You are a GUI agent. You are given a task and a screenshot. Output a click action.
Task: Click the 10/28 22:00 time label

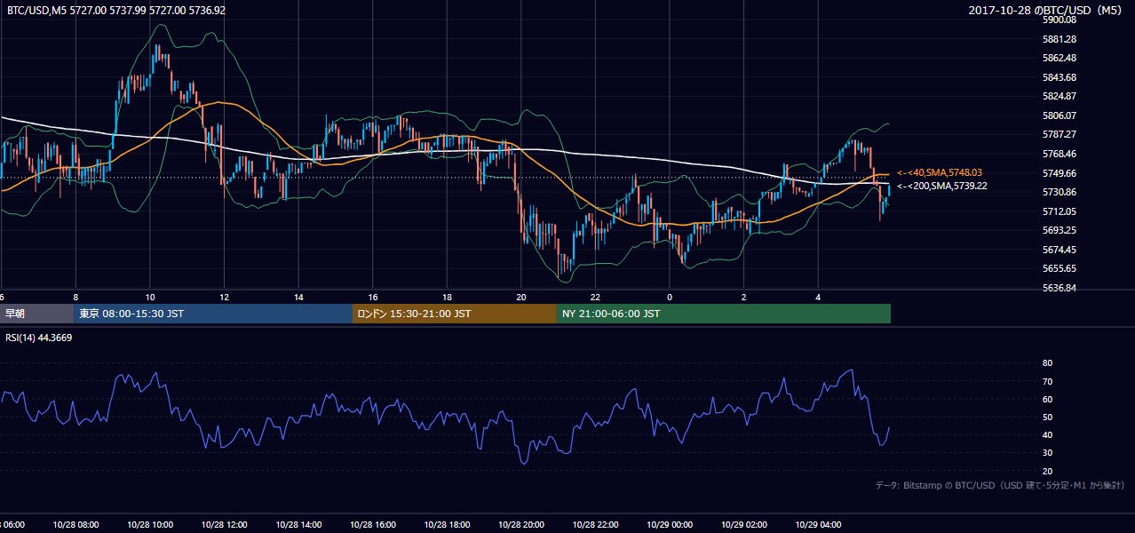(x=594, y=524)
